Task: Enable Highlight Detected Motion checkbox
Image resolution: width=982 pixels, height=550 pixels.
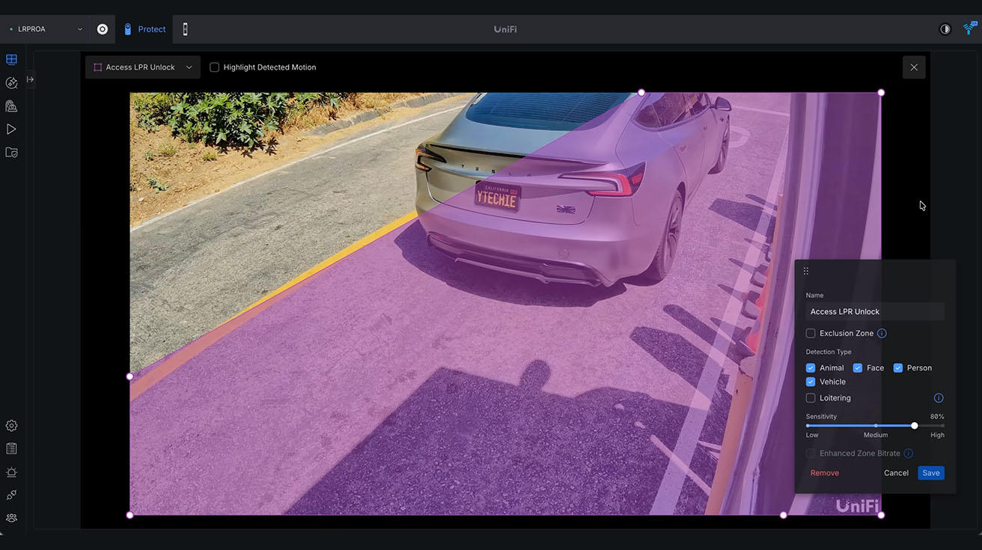Action: coord(214,67)
